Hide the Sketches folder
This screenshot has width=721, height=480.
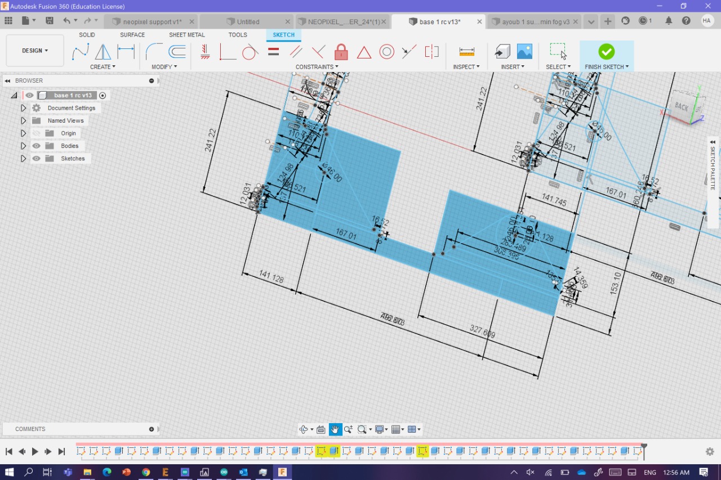[37, 159]
